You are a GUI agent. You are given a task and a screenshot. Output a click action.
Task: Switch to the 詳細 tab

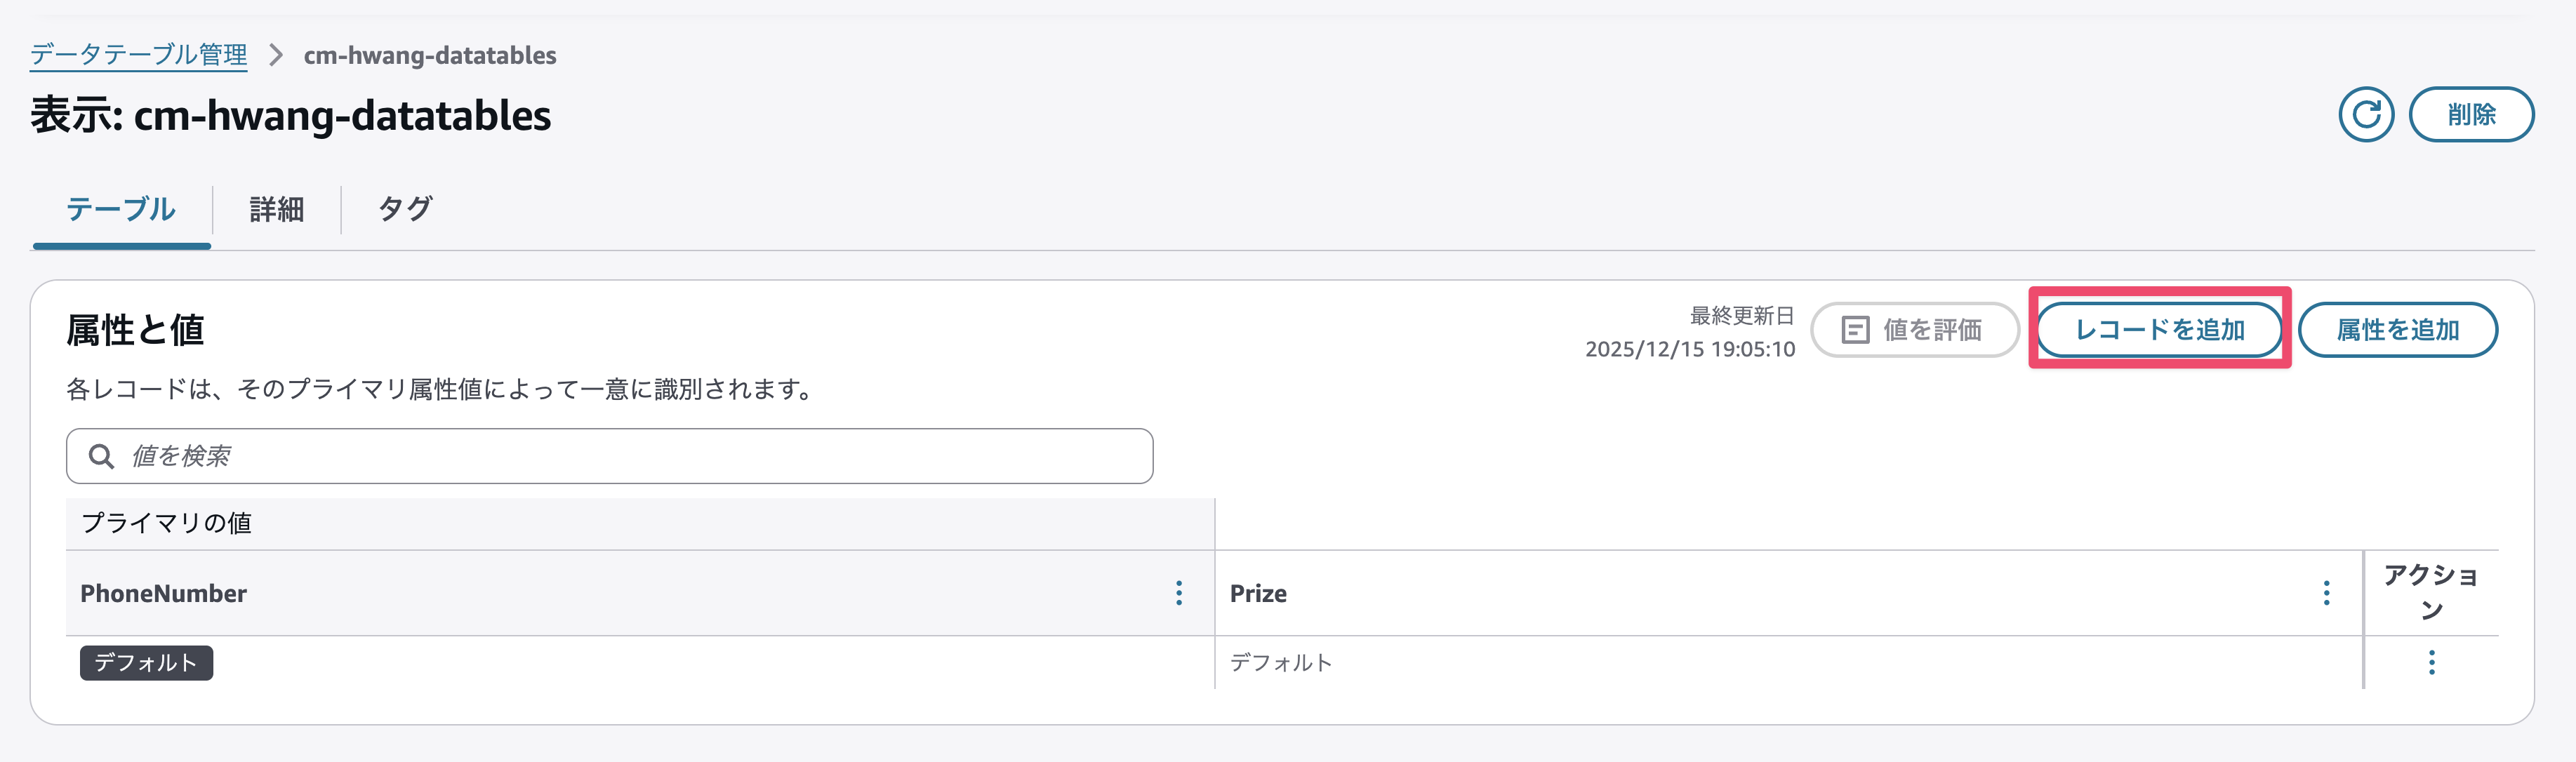click(276, 209)
